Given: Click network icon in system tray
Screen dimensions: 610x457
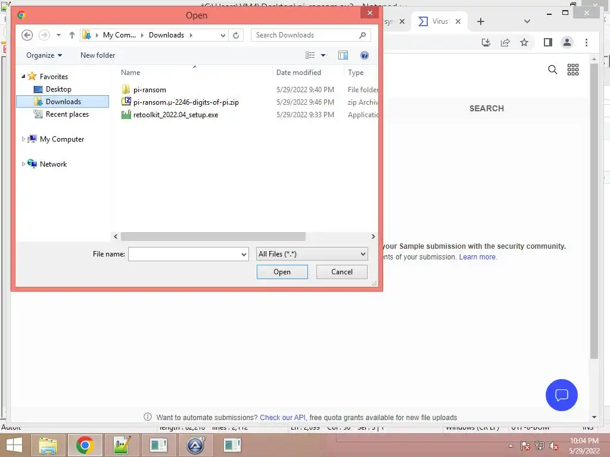Looking at the screenshot, I should 539,446.
